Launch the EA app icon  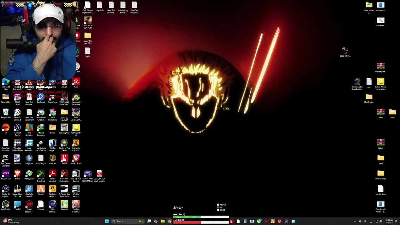pyautogui.click(x=6, y=129)
